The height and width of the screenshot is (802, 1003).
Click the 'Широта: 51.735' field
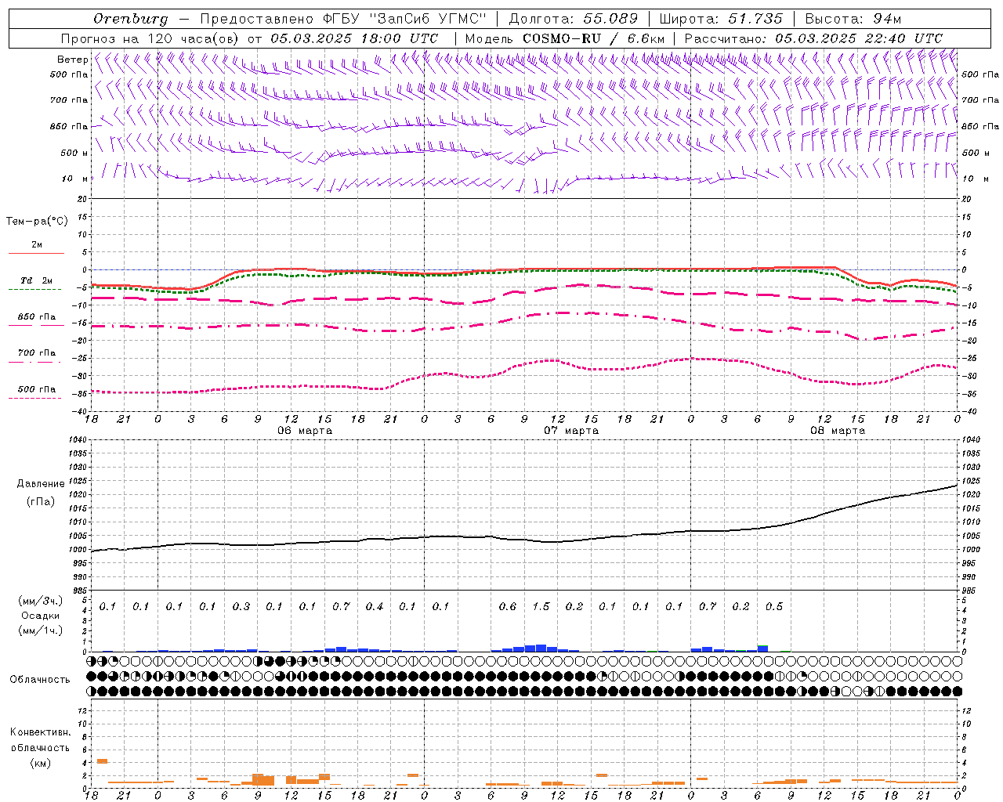point(721,19)
